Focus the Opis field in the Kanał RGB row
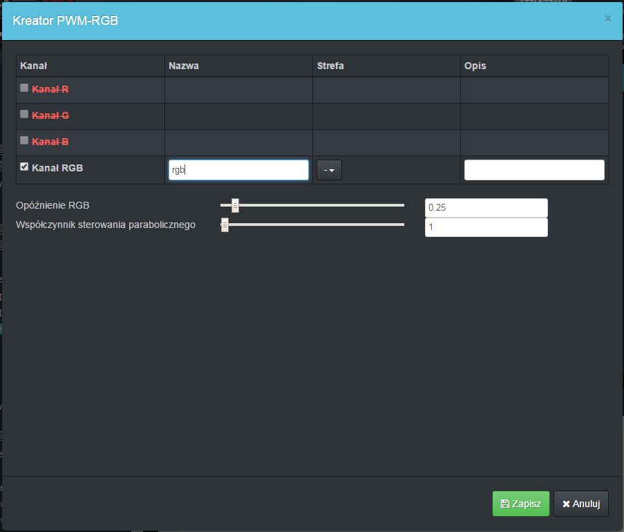The image size is (624, 532). [x=534, y=170]
